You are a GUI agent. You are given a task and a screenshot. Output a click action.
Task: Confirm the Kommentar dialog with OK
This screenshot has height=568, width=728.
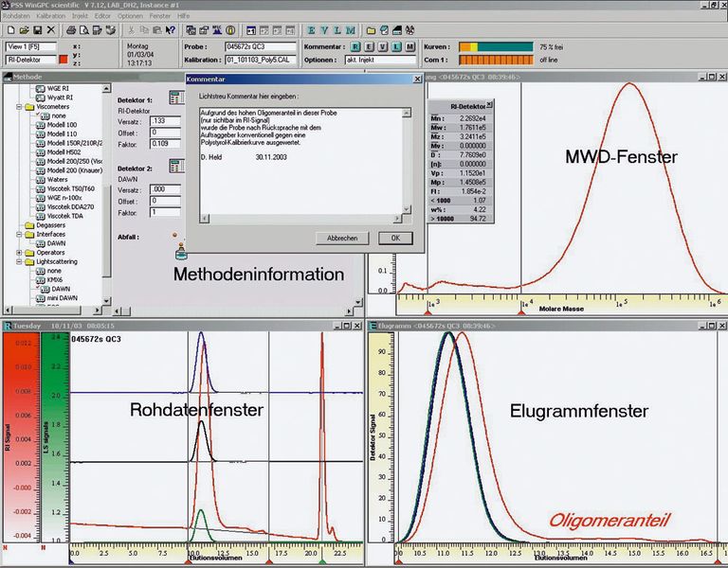[x=395, y=239]
